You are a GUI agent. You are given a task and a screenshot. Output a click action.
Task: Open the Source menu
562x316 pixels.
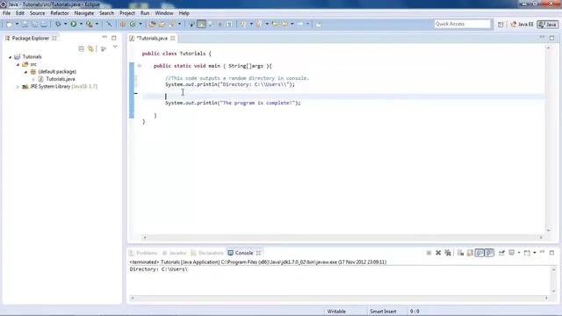point(37,13)
